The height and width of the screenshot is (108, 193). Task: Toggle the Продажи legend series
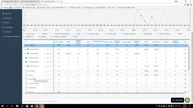click(x=42, y=37)
